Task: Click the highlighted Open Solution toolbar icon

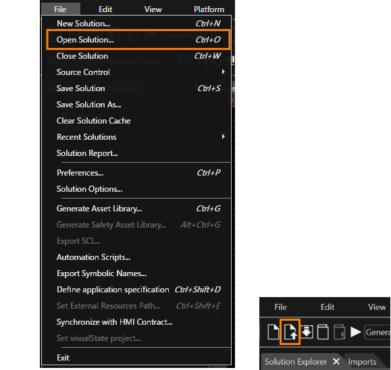Action: (x=290, y=332)
